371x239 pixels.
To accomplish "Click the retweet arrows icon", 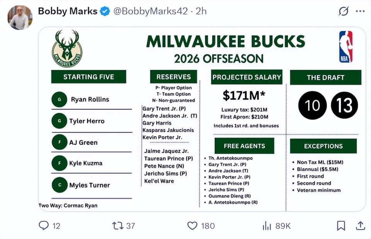I will (118, 225).
